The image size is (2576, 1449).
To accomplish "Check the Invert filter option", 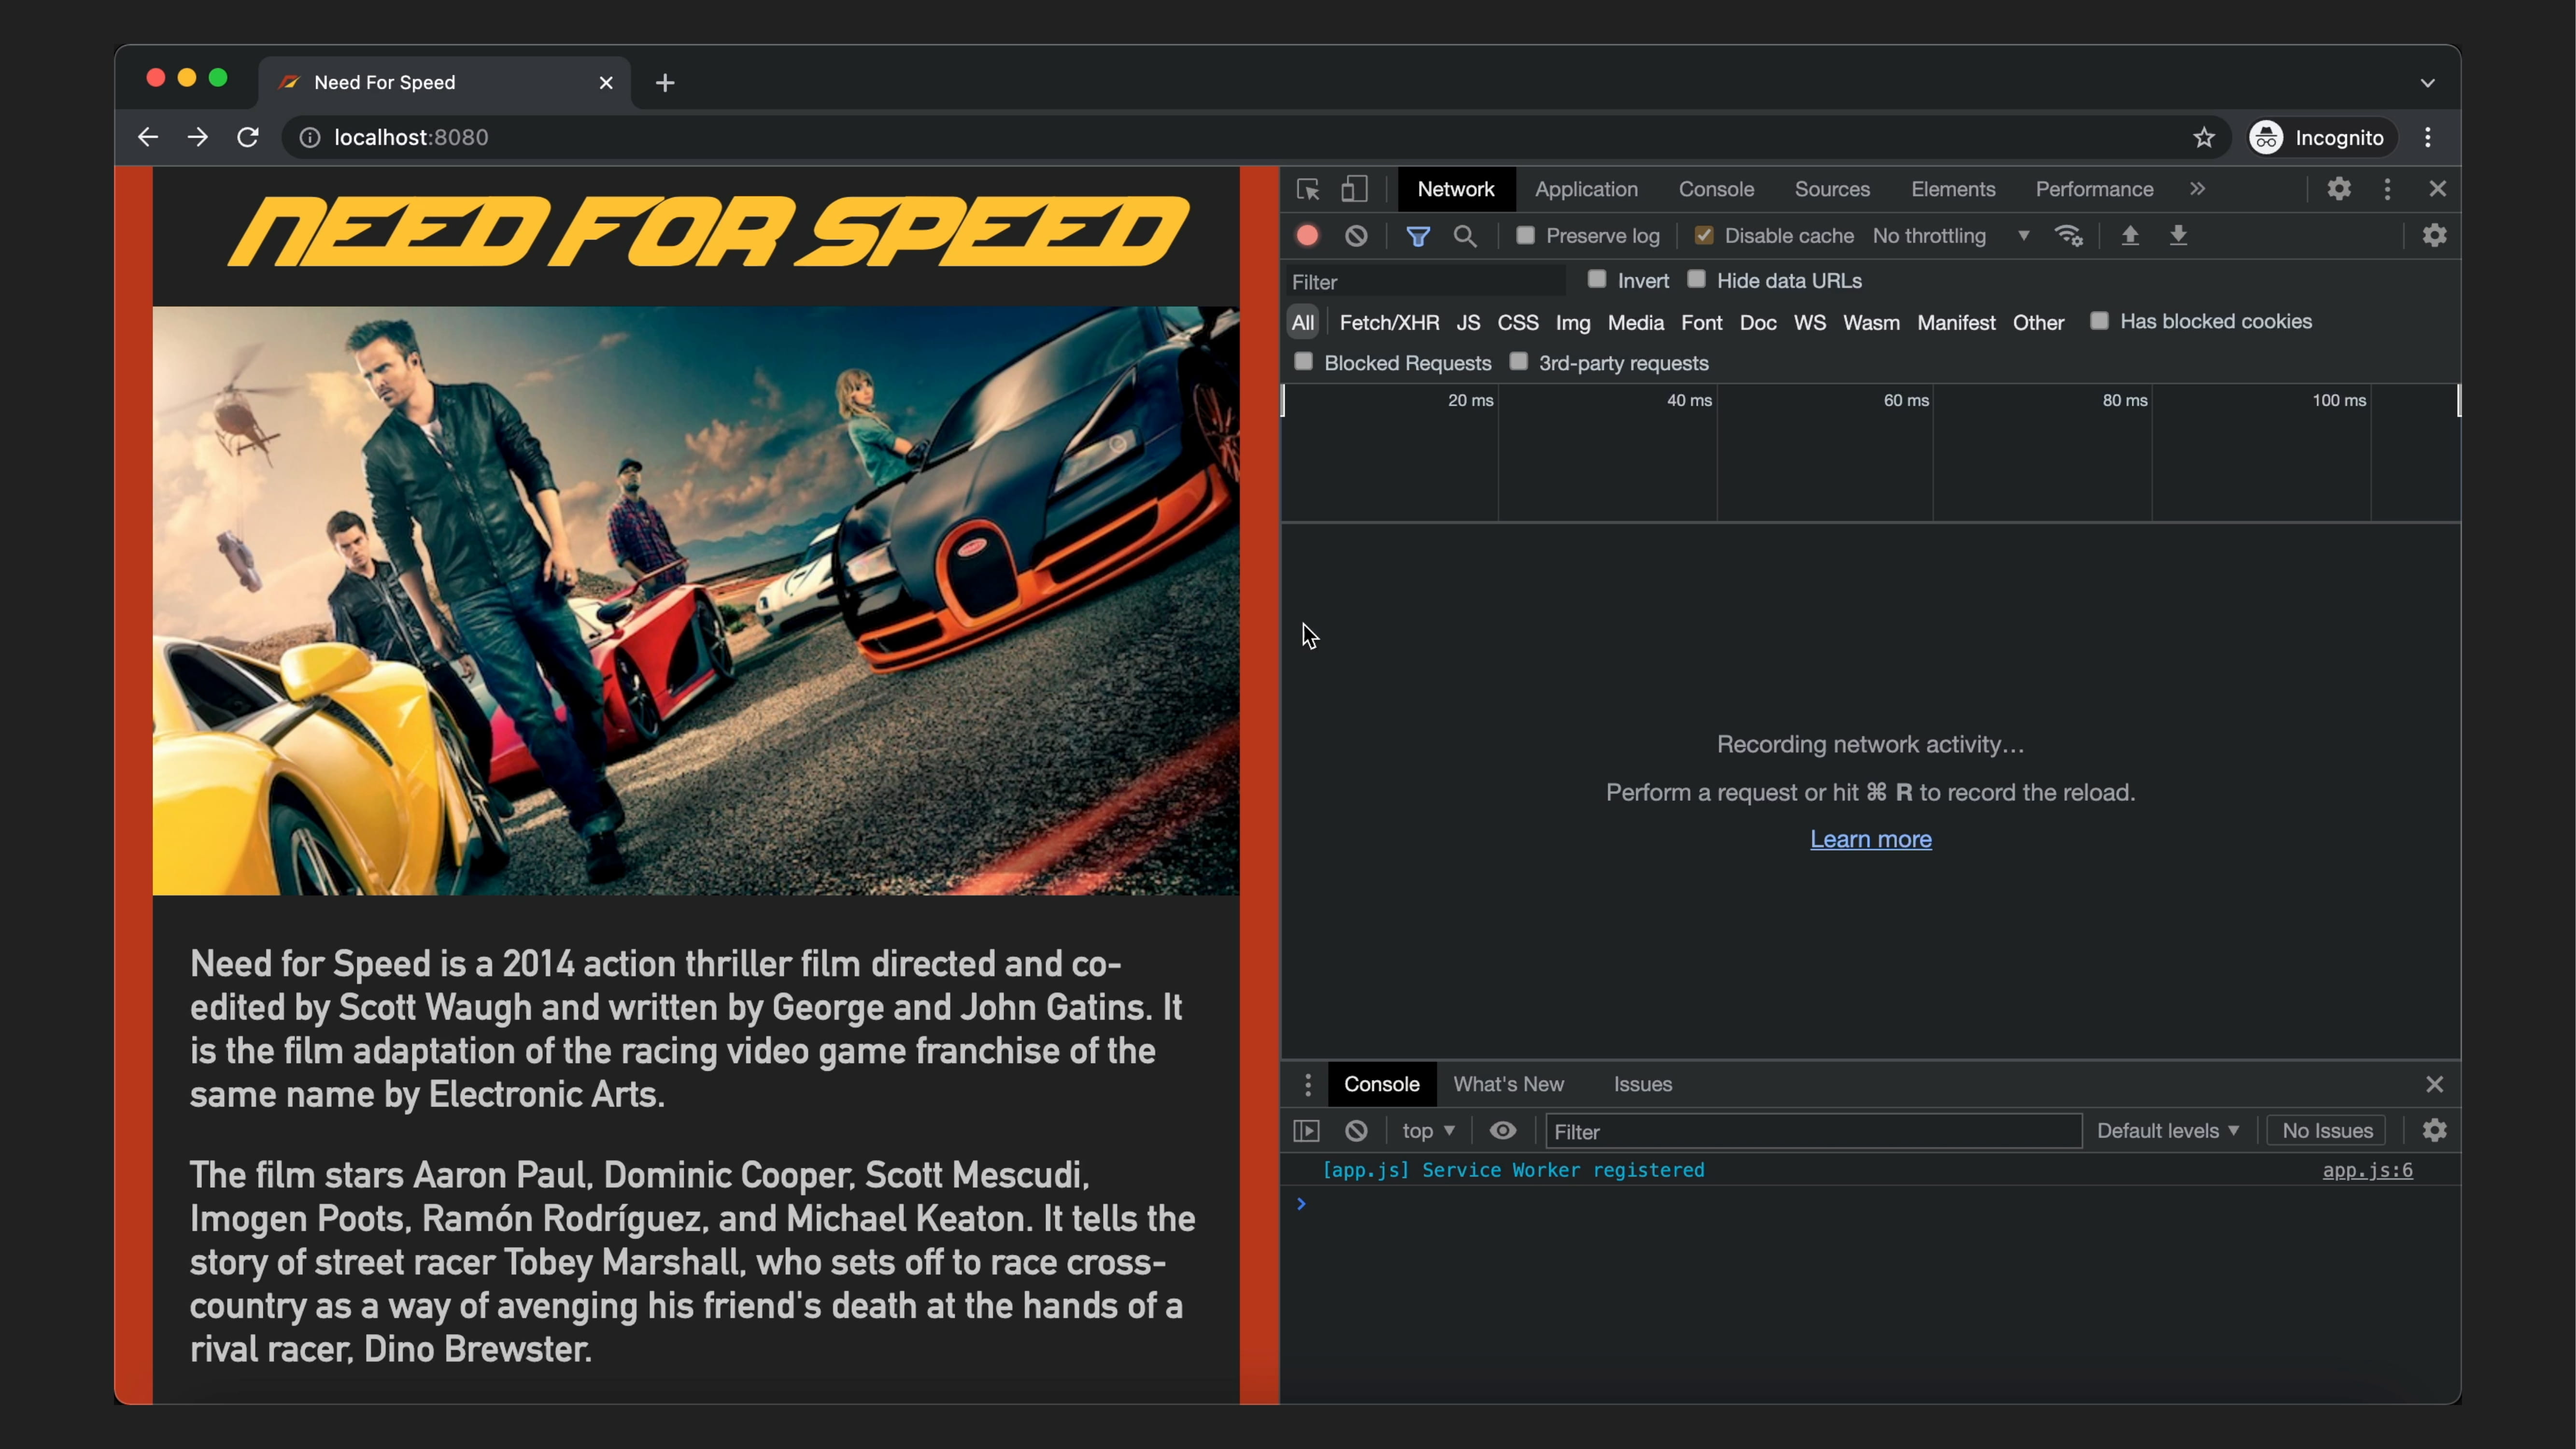I will pyautogui.click(x=1597, y=280).
